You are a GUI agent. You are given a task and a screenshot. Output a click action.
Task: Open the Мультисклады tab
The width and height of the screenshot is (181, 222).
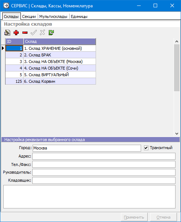[x=53, y=16]
